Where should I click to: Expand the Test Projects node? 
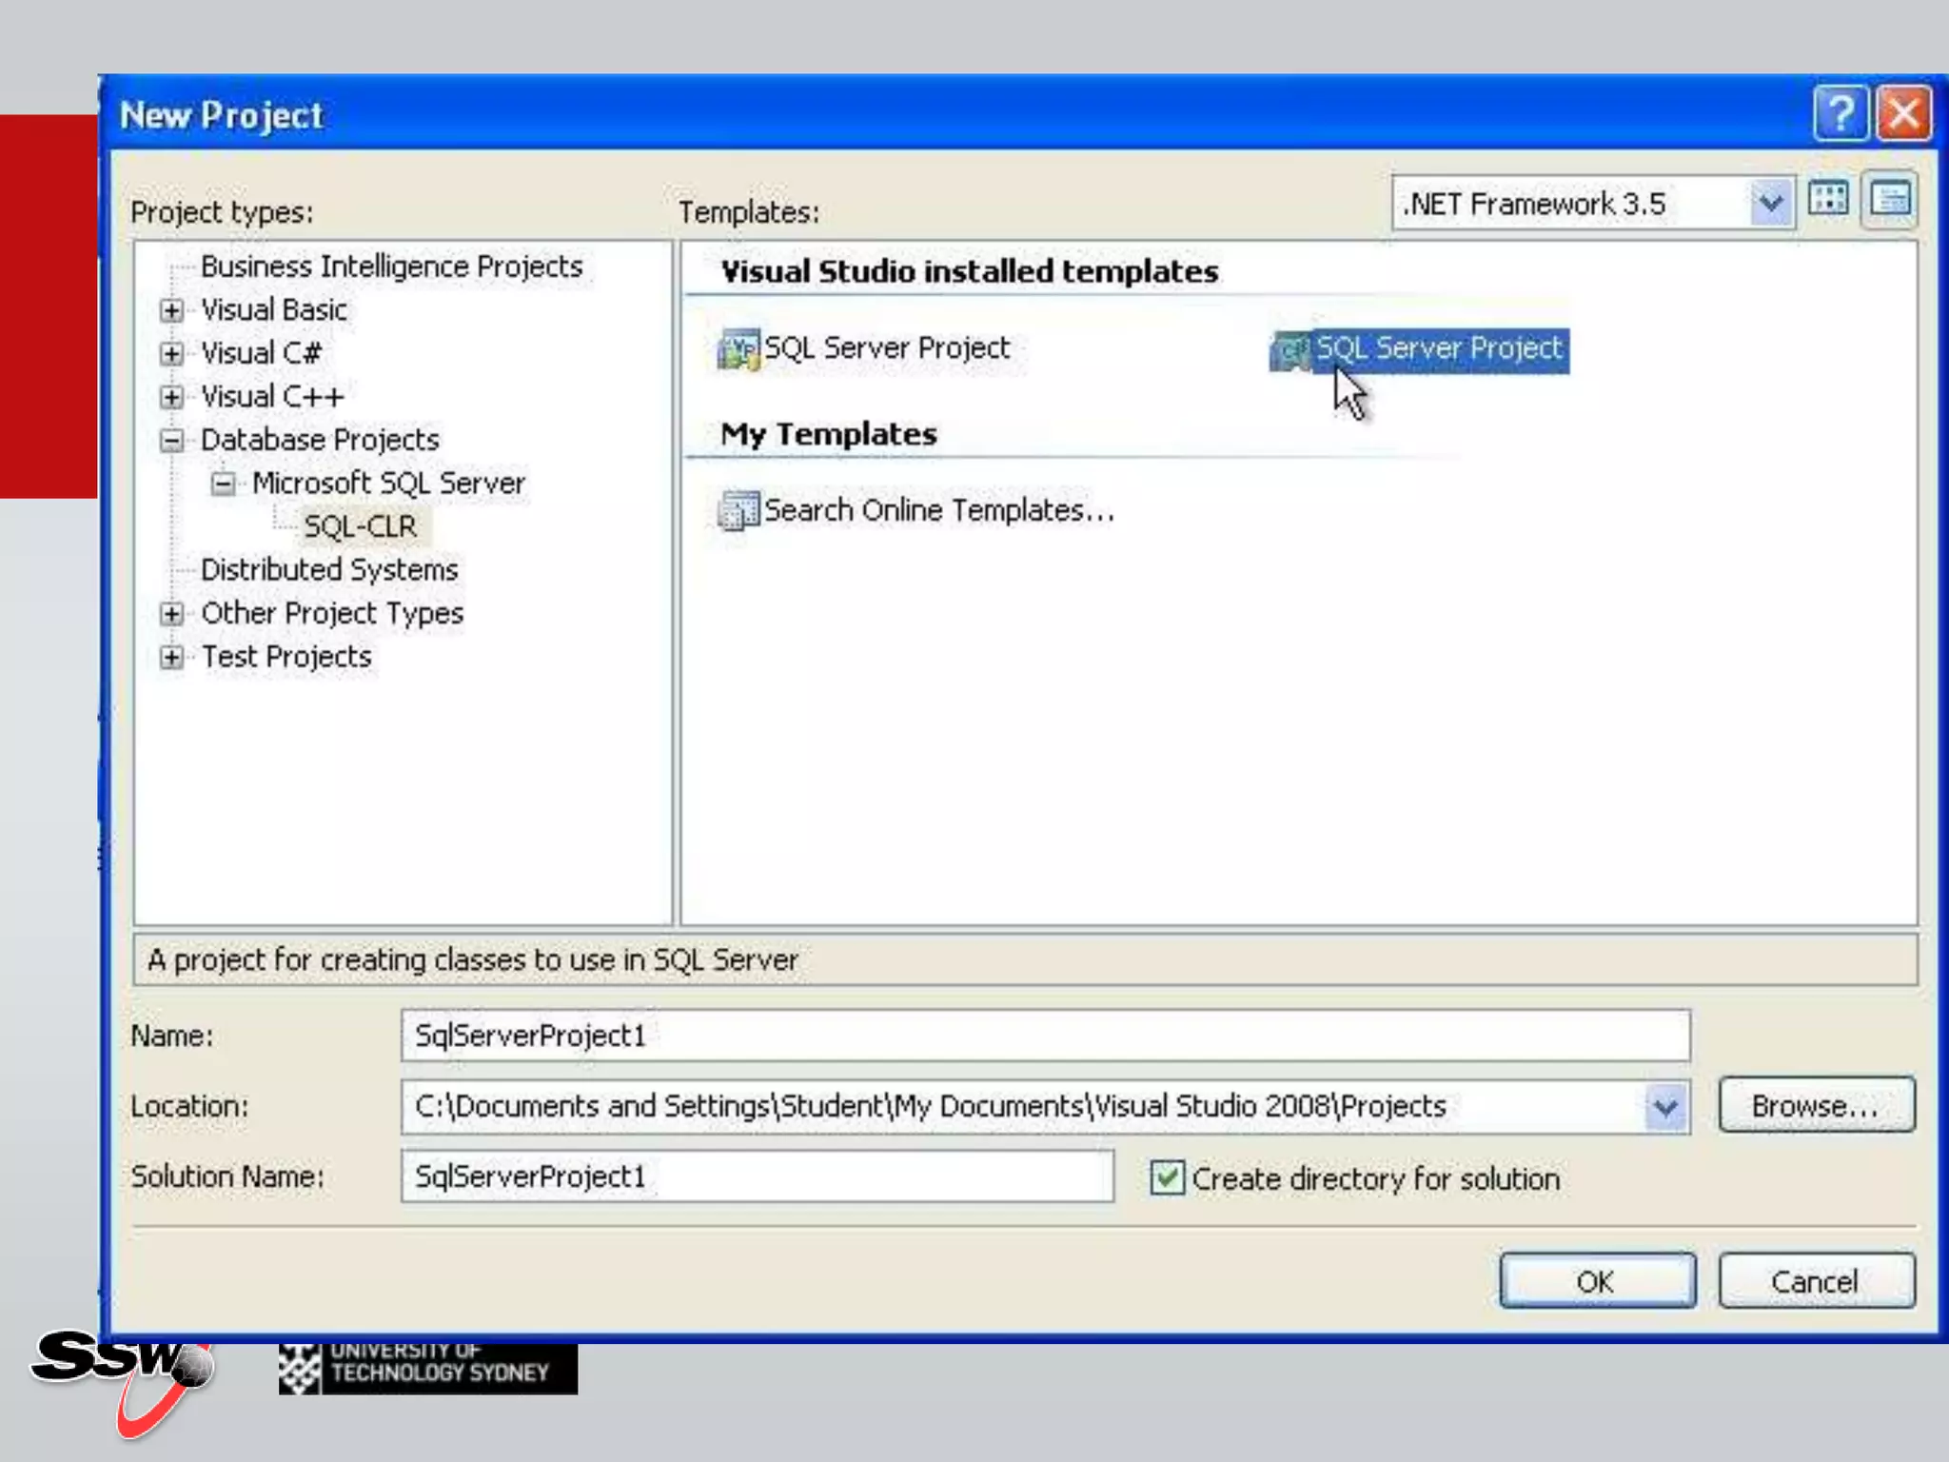(x=171, y=657)
